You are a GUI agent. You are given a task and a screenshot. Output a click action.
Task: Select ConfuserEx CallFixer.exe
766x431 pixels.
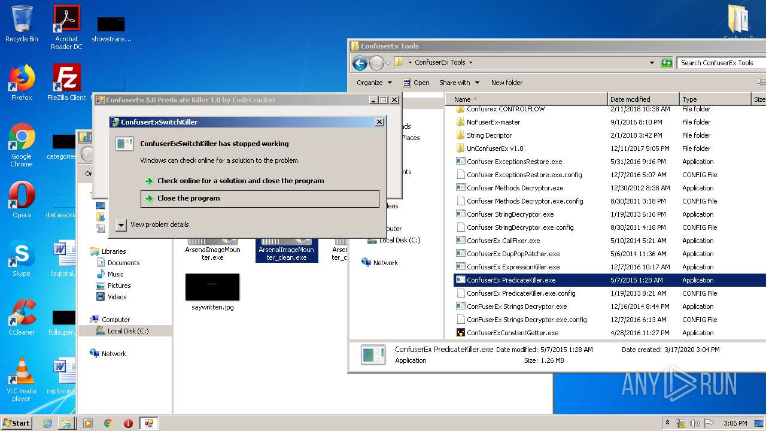pos(497,241)
